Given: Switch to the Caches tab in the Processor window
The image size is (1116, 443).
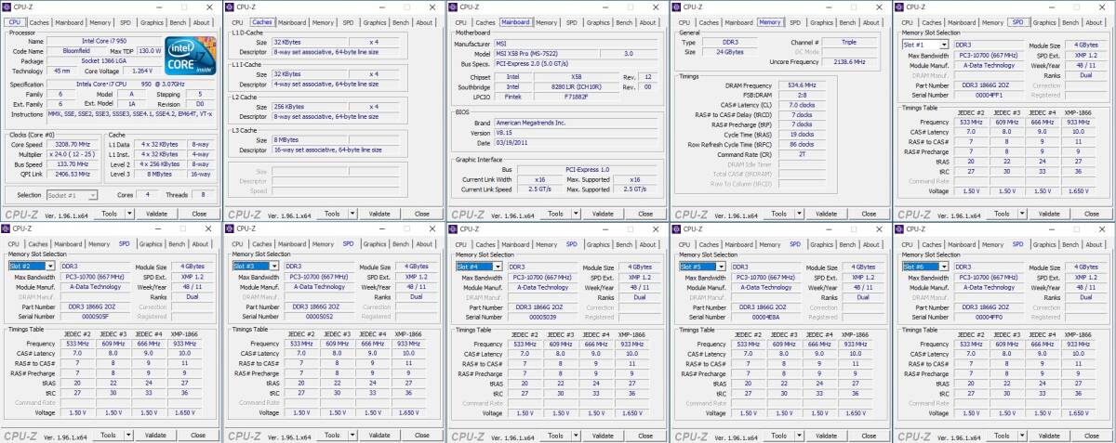Looking at the screenshot, I should [x=39, y=22].
